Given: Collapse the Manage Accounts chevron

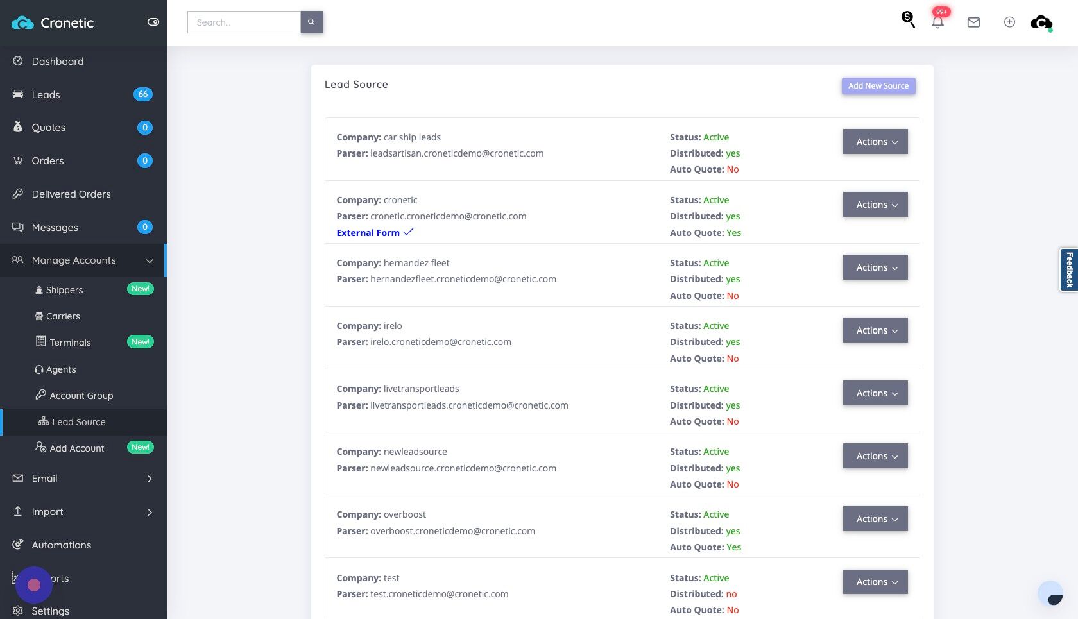Looking at the screenshot, I should pos(150,260).
